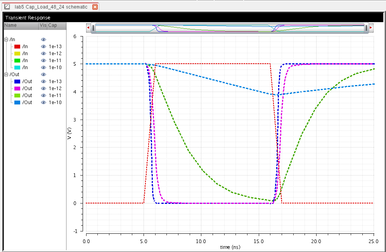Click the Cap column header
The image size is (386, 252).
pos(52,25)
